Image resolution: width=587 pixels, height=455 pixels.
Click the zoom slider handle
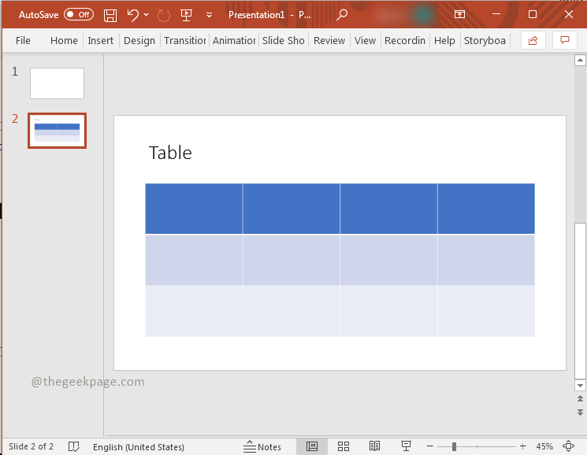[x=454, y=446]
